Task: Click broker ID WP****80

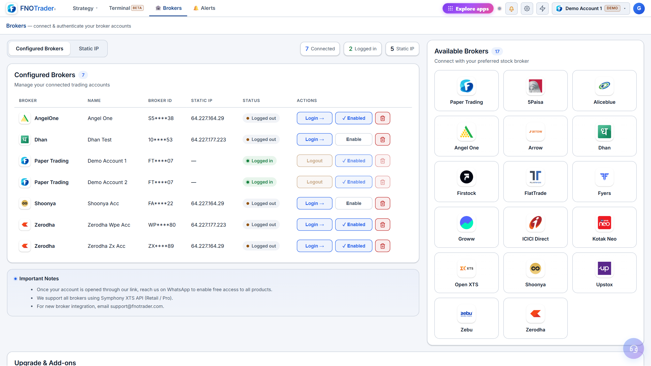Action: click(162, 225)
